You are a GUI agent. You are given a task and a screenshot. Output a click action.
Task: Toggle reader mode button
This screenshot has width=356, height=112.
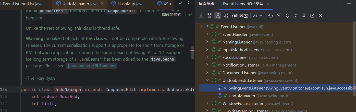pos(171,15)
